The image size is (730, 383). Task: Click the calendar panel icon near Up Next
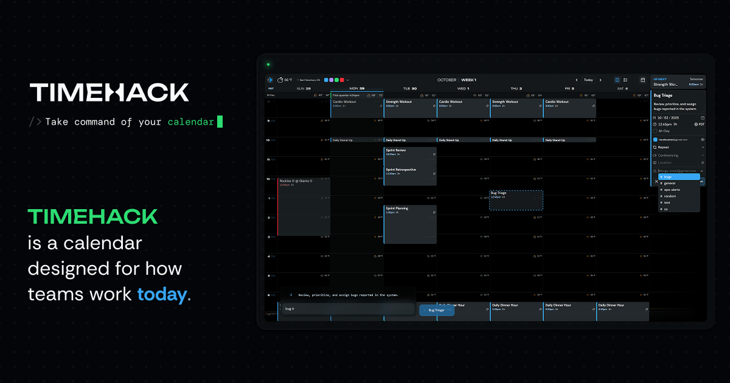click(642, 80)
